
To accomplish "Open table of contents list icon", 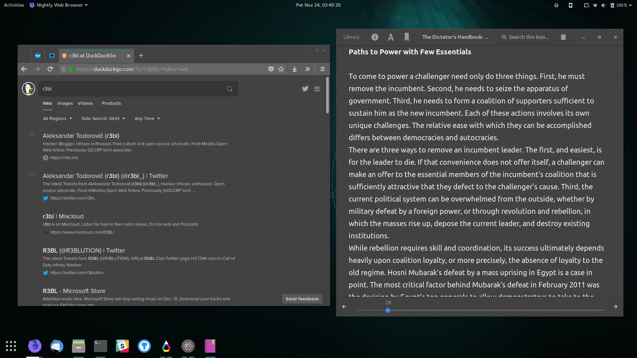I will click(x=563, y=37).
